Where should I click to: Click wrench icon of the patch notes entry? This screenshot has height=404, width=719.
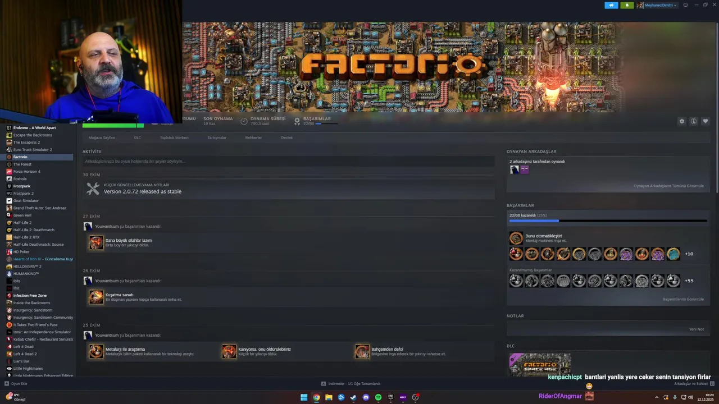pos(93,189)
